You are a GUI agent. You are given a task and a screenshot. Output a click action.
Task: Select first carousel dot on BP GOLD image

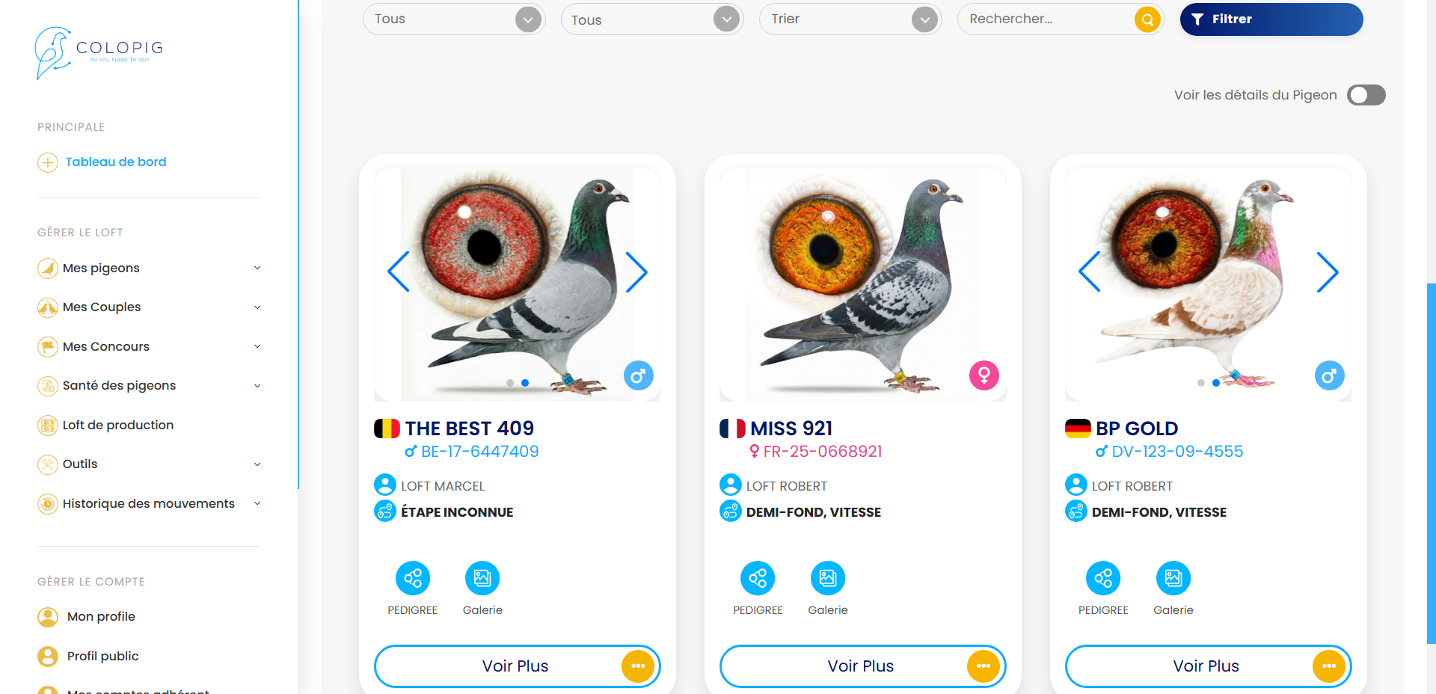[x=1201, y=383]
